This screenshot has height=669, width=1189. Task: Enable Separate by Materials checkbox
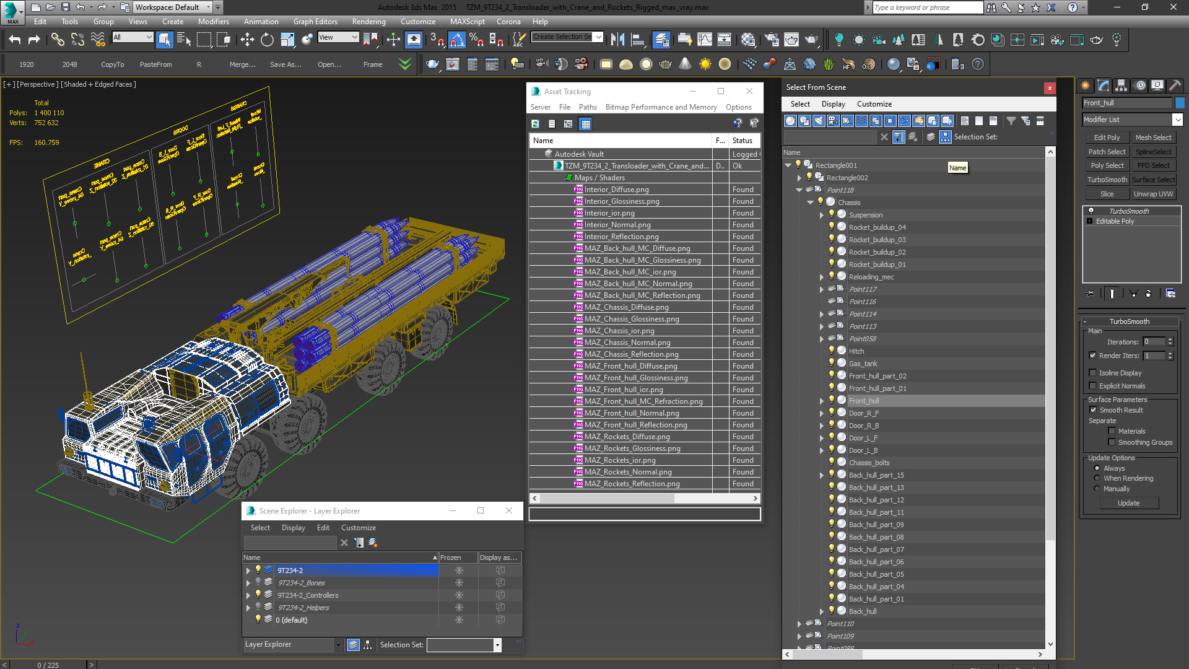(x=1112, y=431)
